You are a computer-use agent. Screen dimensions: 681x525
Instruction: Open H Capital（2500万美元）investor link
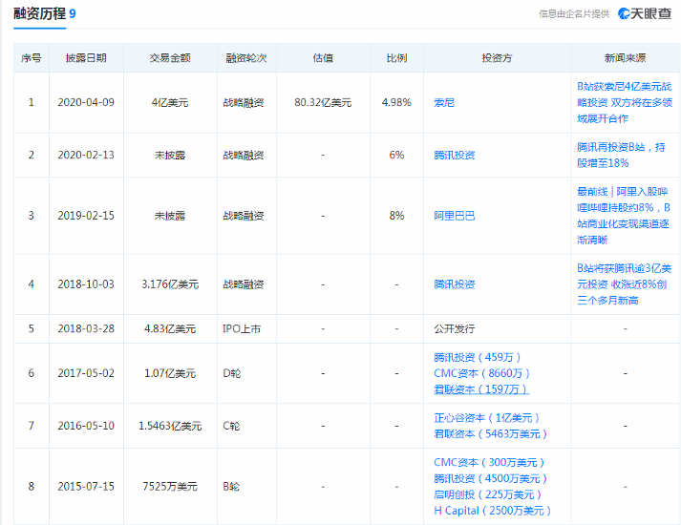(x=493, y=511)
